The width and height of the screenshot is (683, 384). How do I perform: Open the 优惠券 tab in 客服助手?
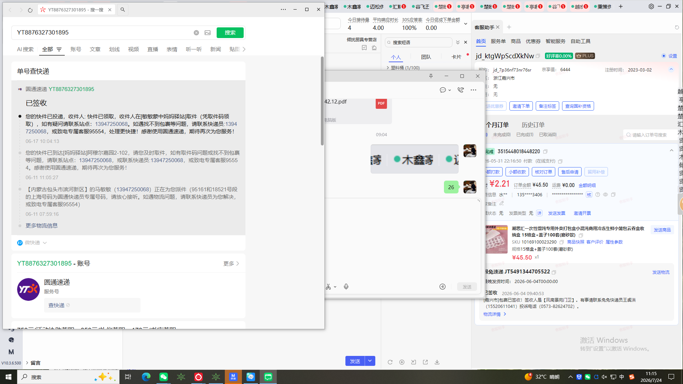[x=533, y=41]
